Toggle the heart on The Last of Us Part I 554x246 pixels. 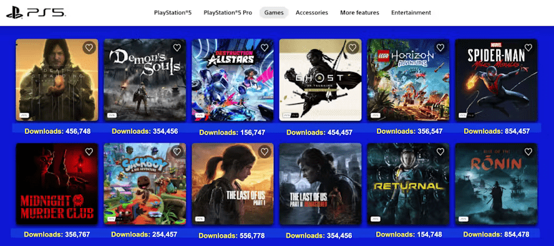coord(265,152)
